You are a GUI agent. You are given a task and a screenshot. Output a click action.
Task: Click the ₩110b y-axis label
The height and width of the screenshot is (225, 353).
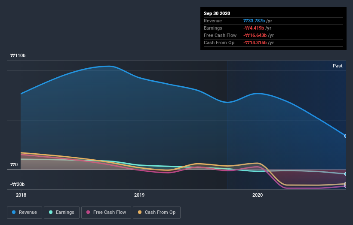18,55
